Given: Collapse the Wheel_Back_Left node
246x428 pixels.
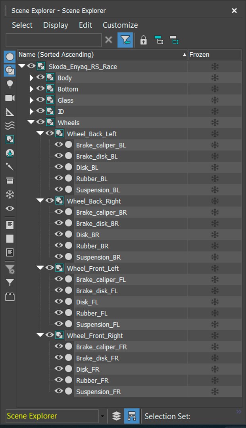Looking at the screenshot, I should pos(40,133).
